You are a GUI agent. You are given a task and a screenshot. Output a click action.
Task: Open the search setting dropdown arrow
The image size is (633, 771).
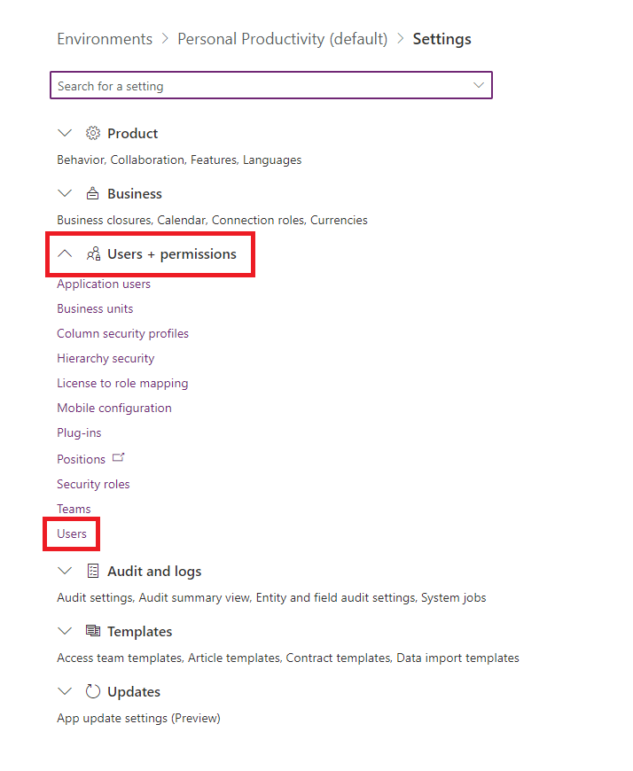478,86
